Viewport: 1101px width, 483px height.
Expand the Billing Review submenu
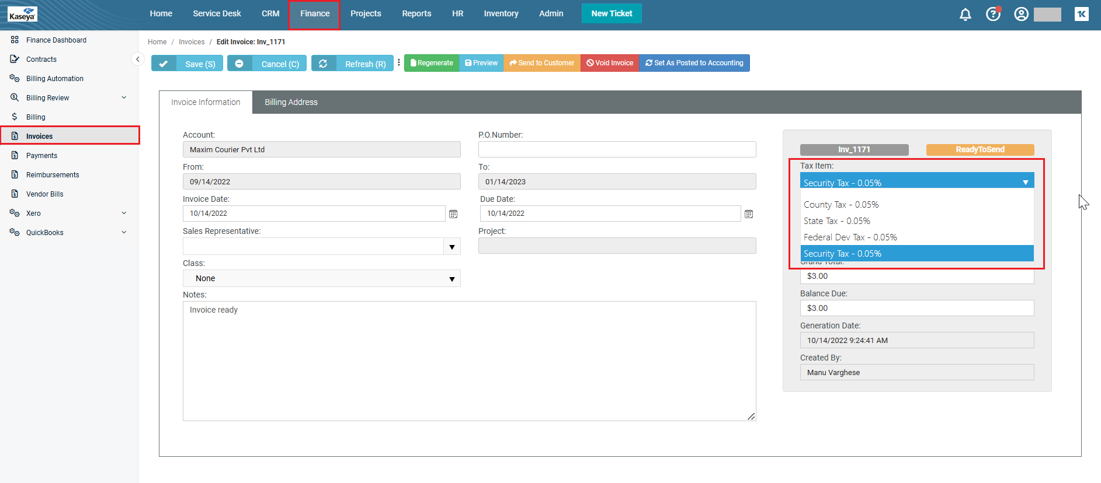point(124,98)
